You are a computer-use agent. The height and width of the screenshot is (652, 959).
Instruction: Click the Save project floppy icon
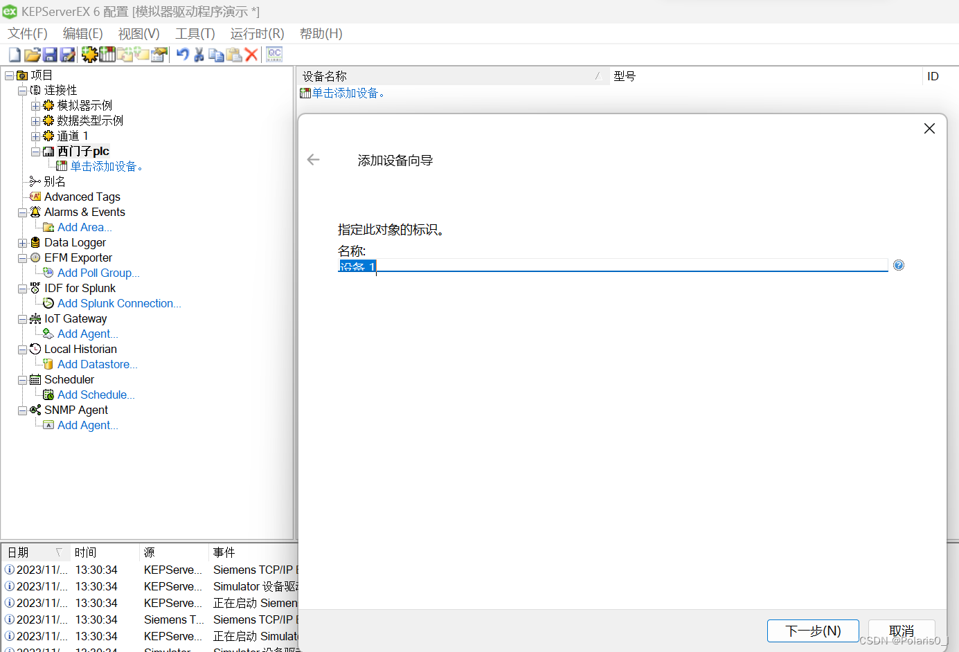point(50,55)
